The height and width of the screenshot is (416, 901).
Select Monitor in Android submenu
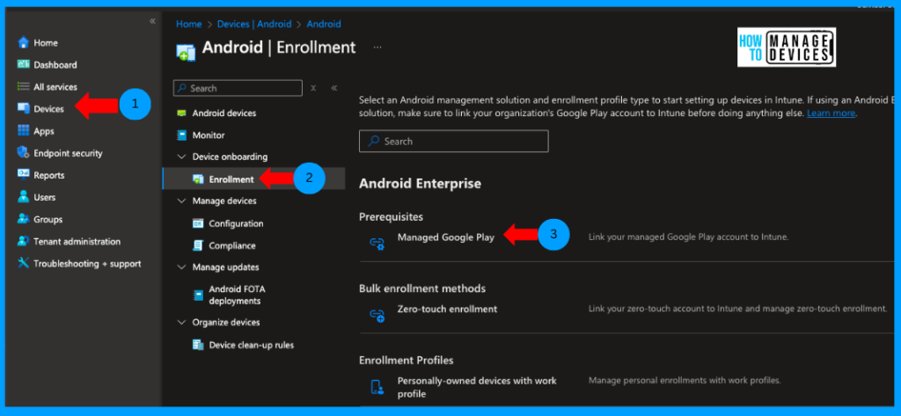pos(208,135)
